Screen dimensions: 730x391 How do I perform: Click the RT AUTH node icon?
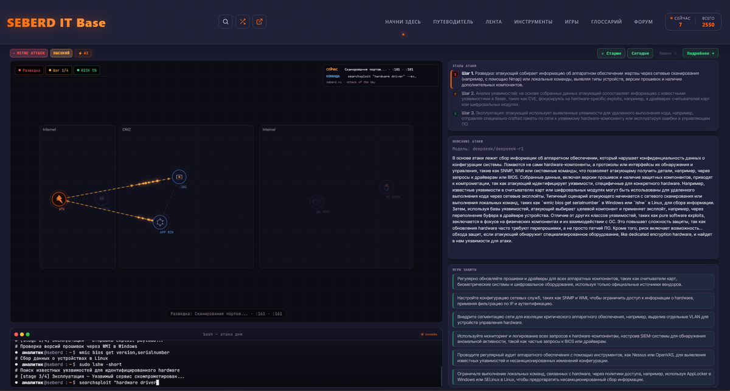click(385, 187)
